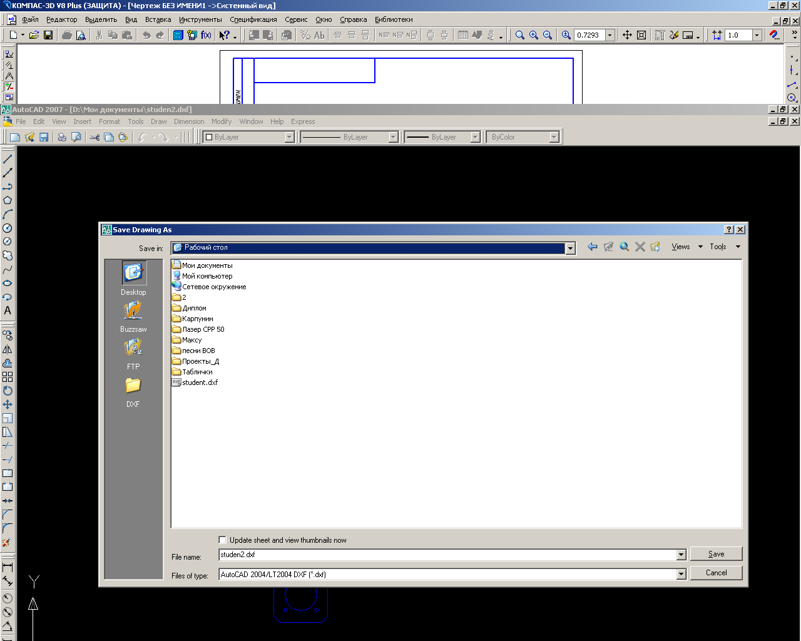
Task: Click the help question mark button in dialog title
Action: click(729, 230)
